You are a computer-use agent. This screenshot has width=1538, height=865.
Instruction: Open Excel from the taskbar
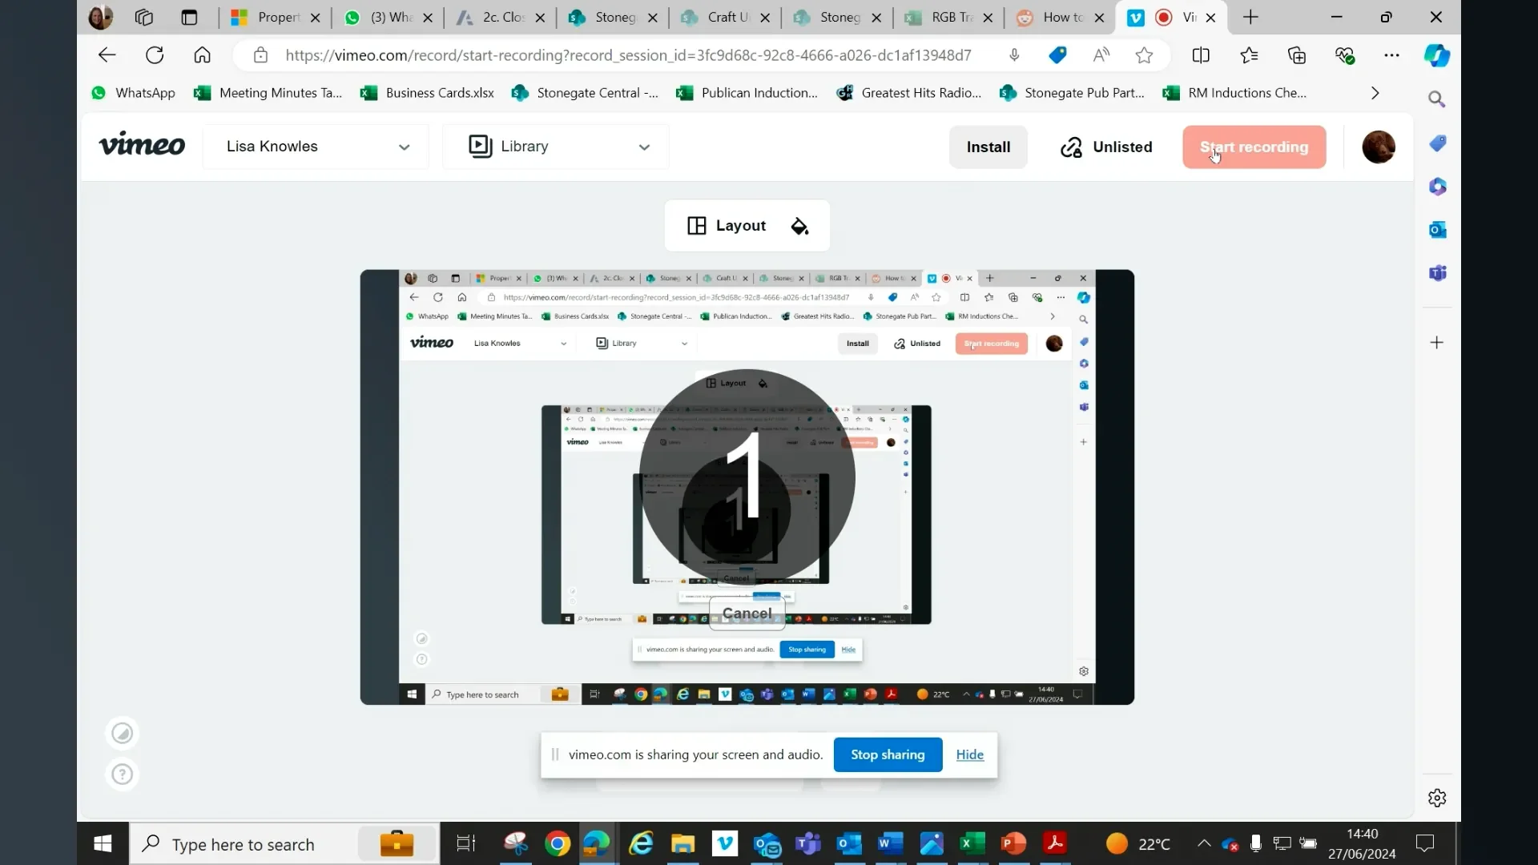[x=971, y=844]
